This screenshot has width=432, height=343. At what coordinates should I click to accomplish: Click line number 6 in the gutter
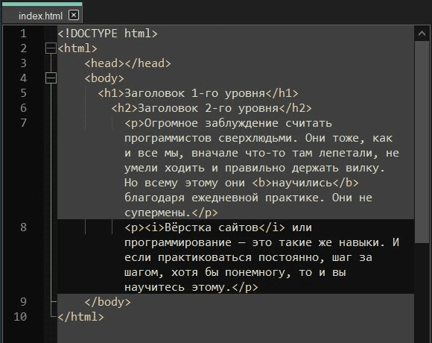23,108
